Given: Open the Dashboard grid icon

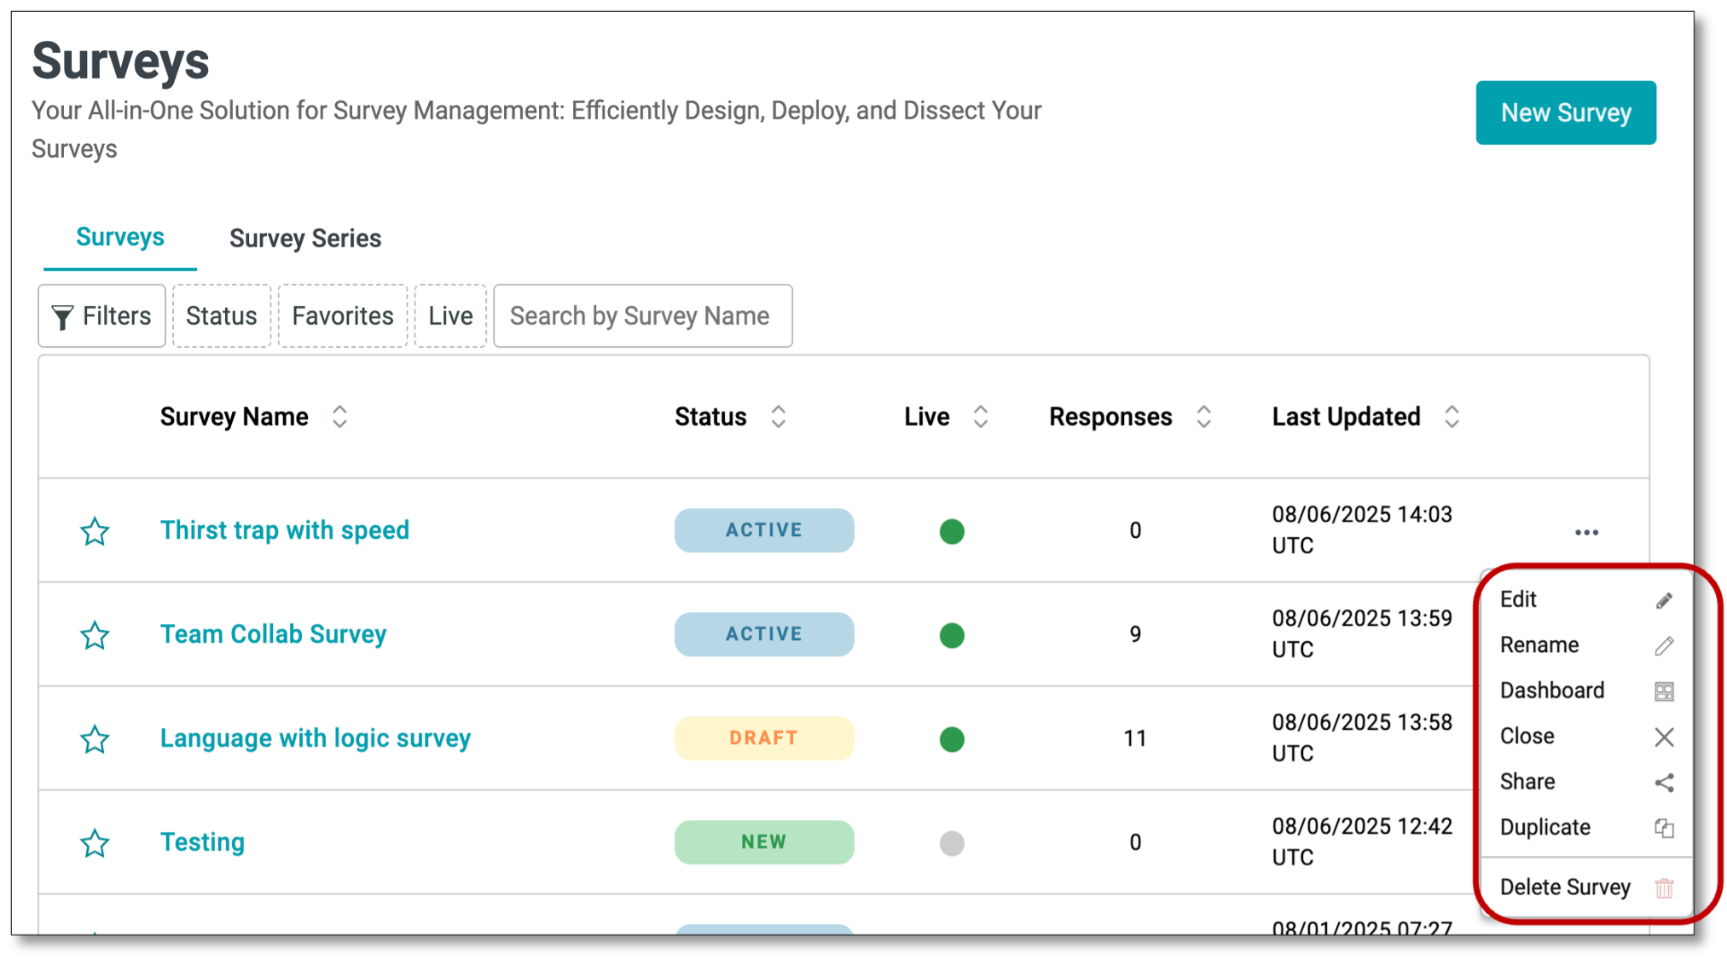Looking at the screenshot, I should (x=1662, y=691).
